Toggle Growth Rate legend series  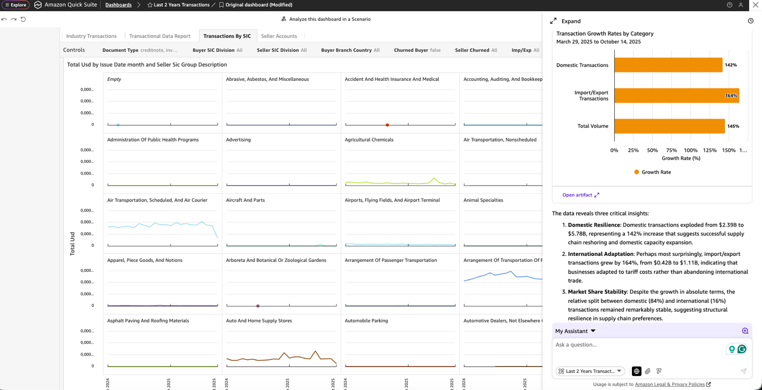pyautogui.click(x=652, y=172)
